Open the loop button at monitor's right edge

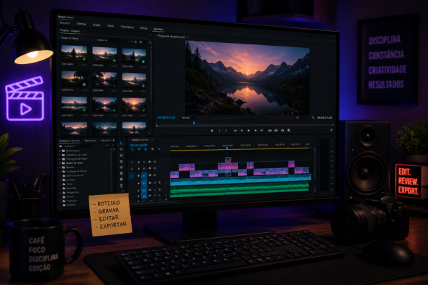[332, 130]
